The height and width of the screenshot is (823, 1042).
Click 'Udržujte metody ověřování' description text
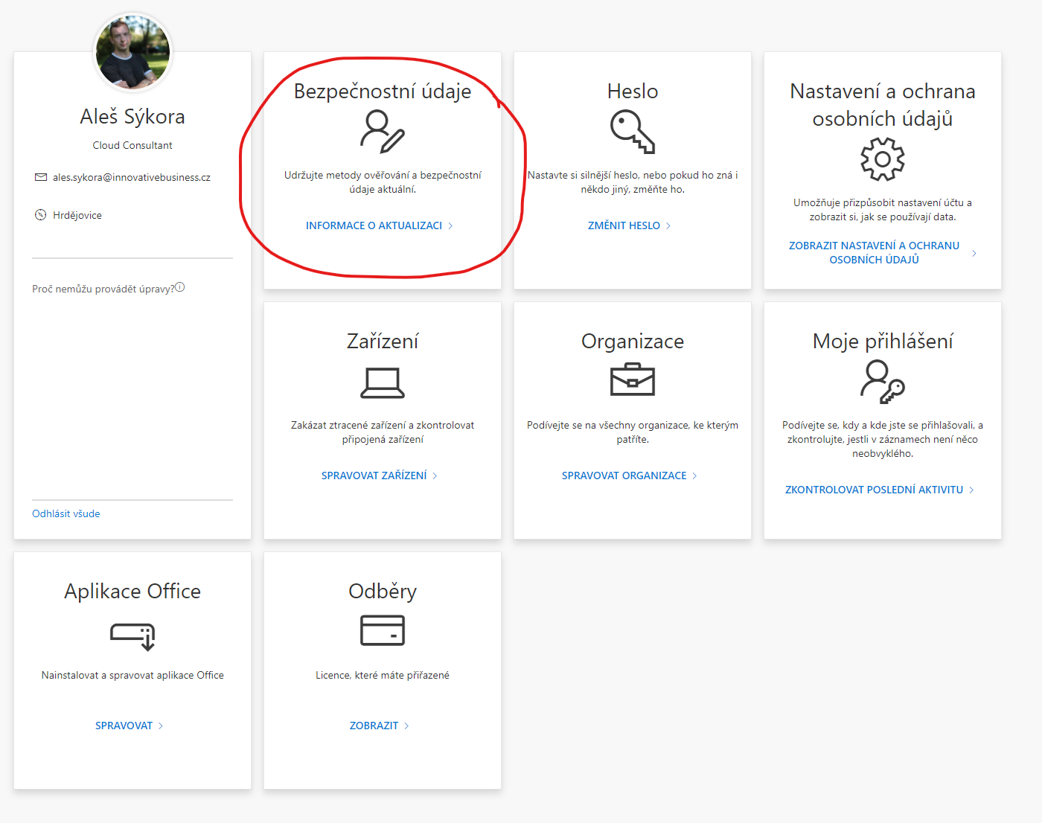pyautogui.click(x=383, y=182)
